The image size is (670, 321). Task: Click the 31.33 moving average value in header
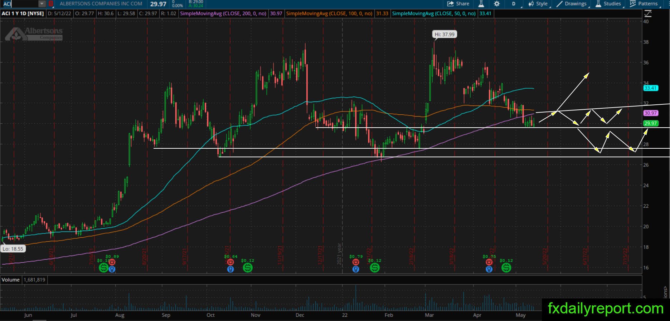[x=382, y=14]
